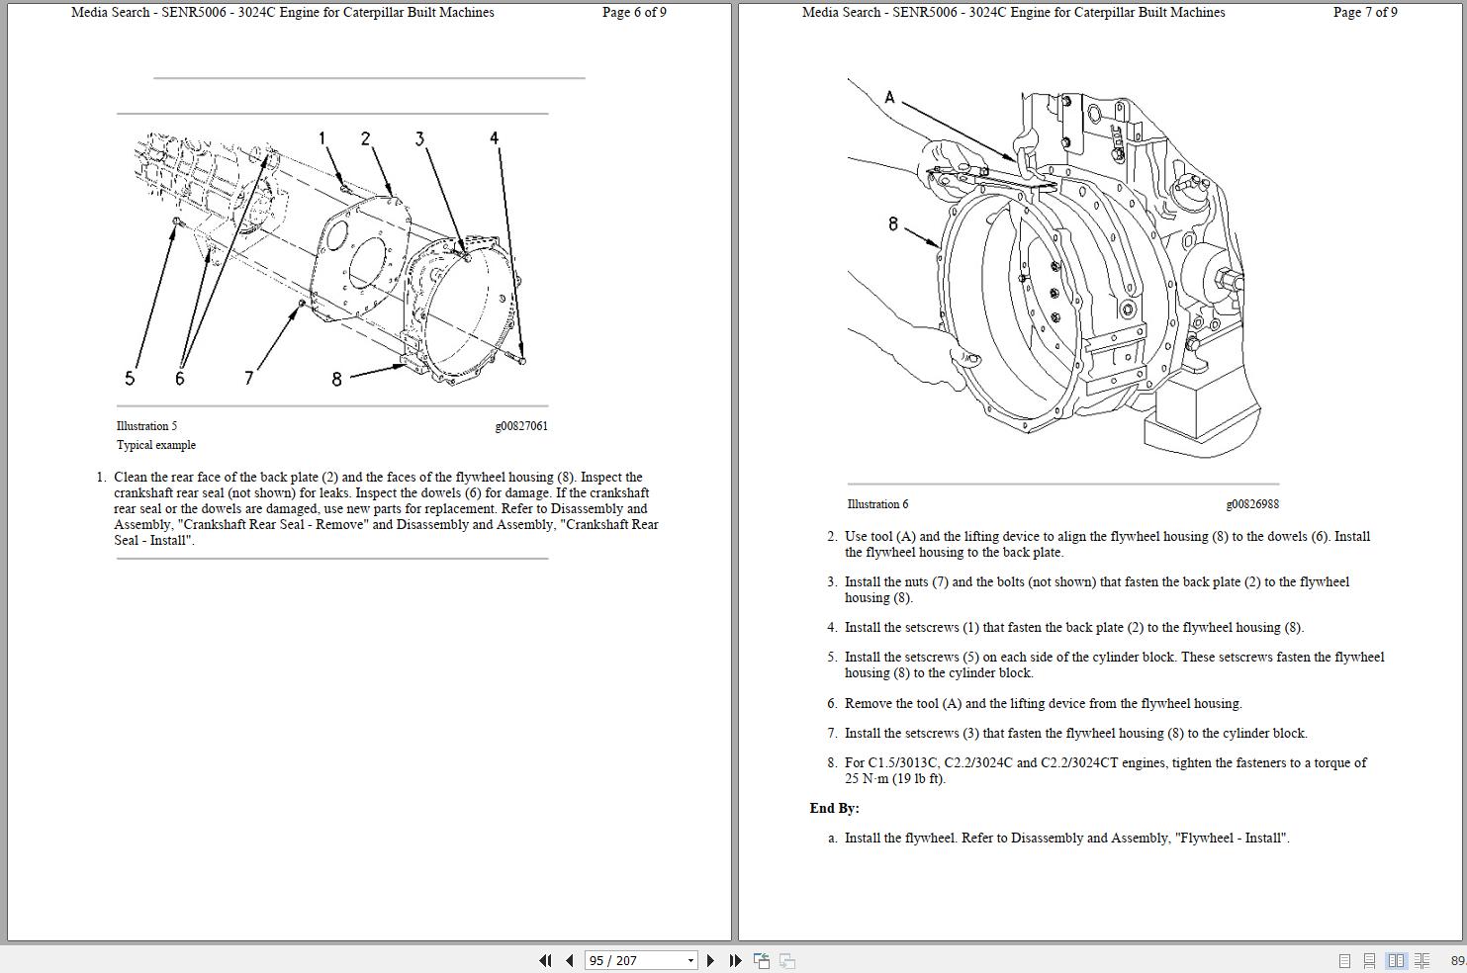1467x973 pixels.
Task: Open the page number dropdown list
Action: pos(689,960)
